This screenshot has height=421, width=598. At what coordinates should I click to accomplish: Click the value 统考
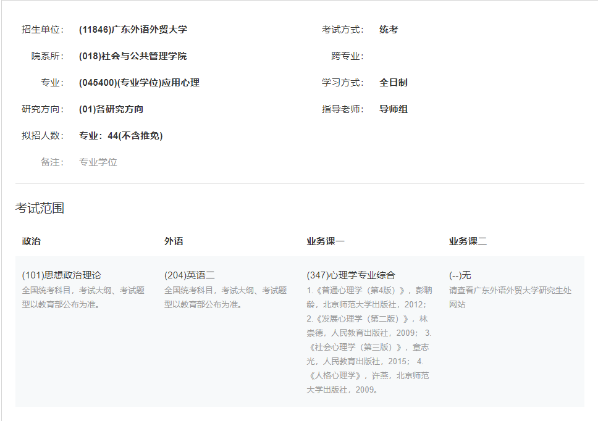tap(389, 30)
